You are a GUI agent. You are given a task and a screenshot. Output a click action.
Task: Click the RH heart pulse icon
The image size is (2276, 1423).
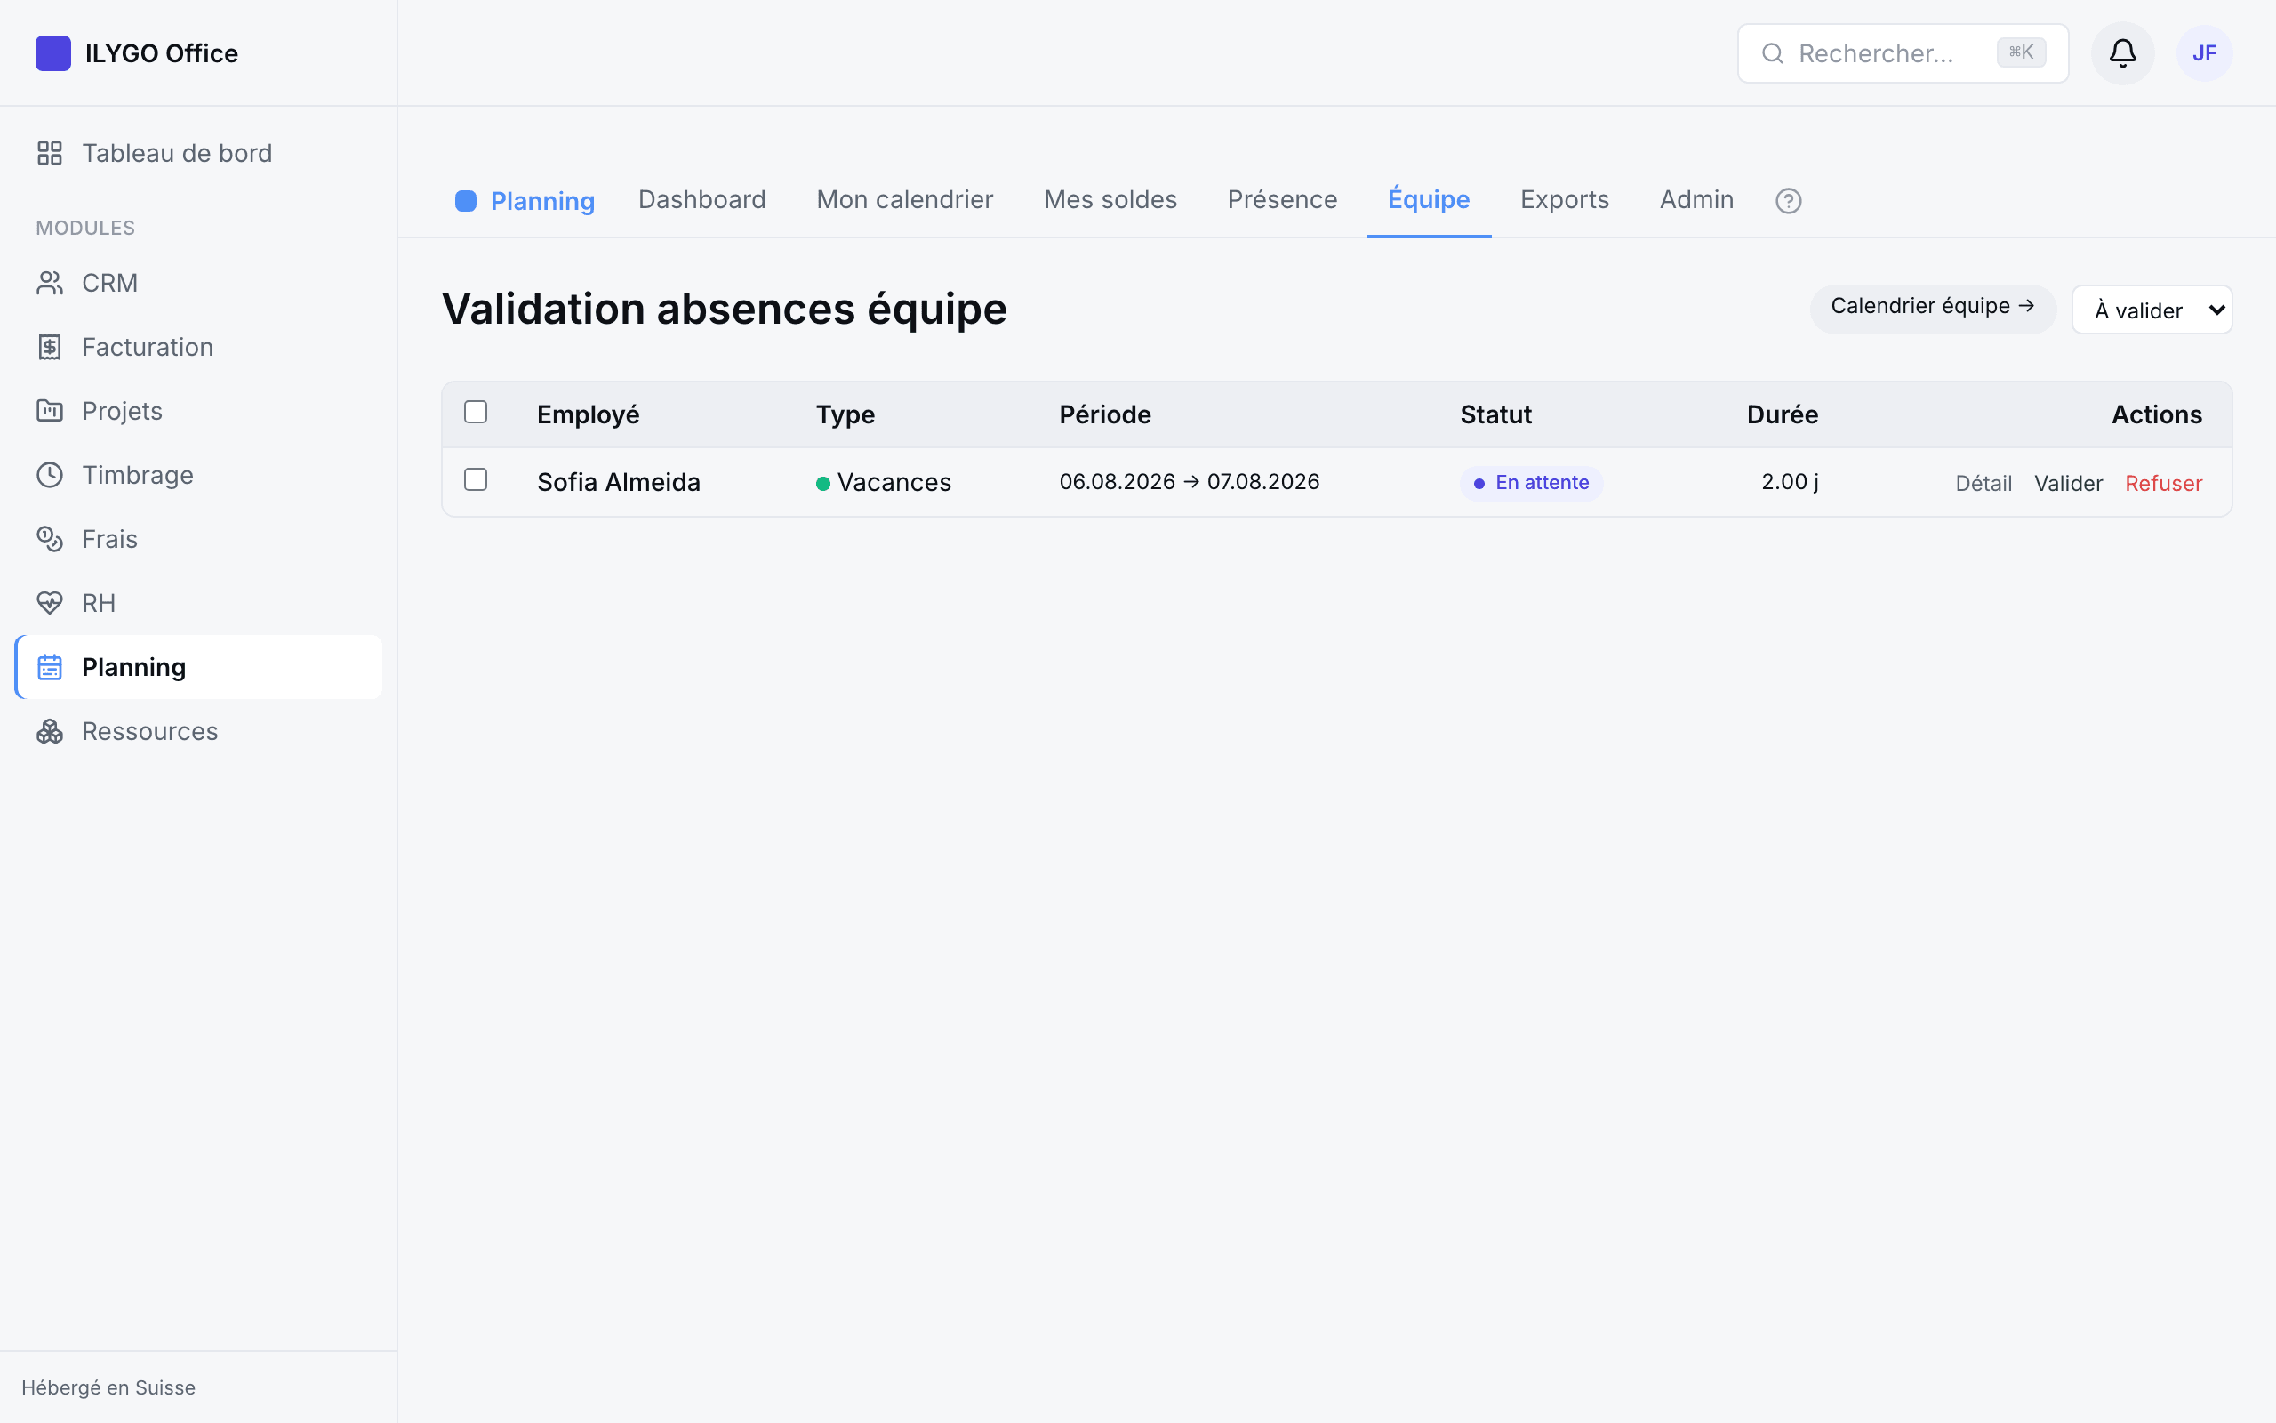coord(50,603)
